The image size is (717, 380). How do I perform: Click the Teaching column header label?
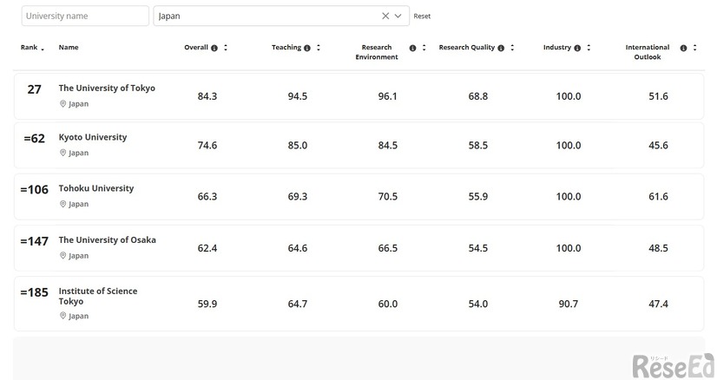click(286, 47)
